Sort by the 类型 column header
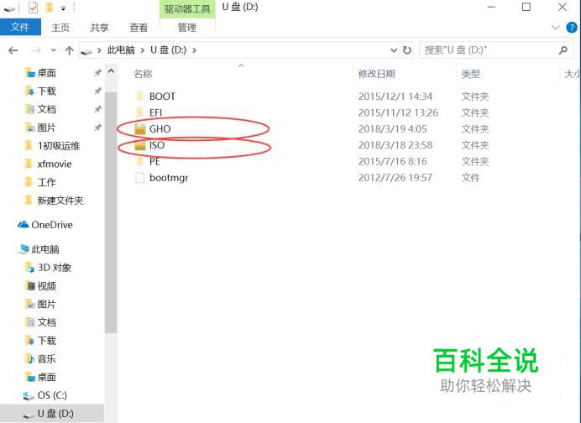Viewport: 581px width, 423px height. pyautogui.click(x=470, y=74)
